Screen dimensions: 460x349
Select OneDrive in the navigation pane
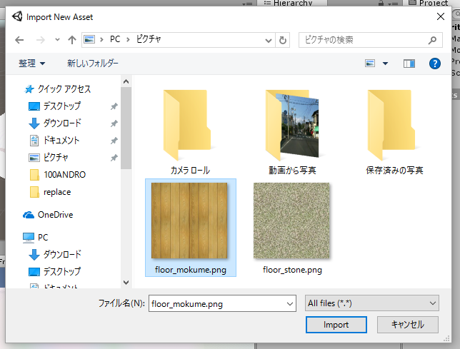(55, 215)
